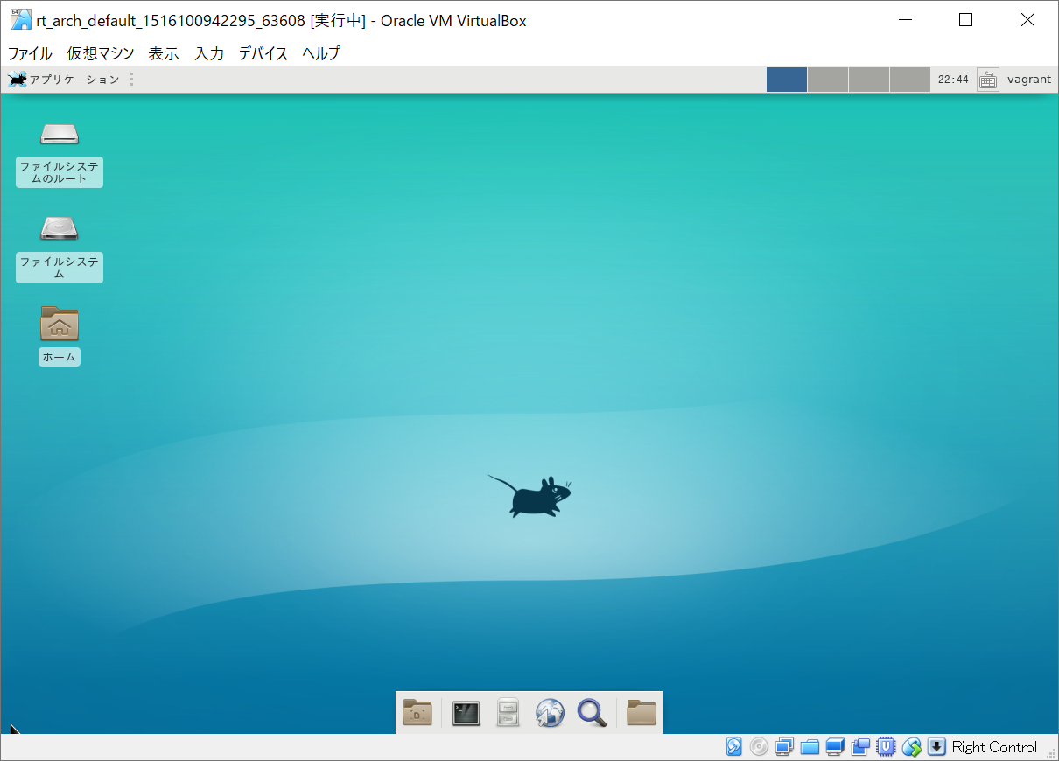Screen dimensions: 1059x761
Task: Click the network activity status icon
Action: 784,747
